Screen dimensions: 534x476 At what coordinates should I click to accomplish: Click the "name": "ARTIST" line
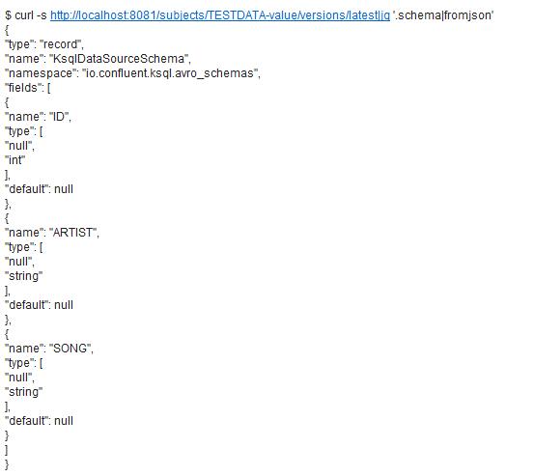coord(52,233)
